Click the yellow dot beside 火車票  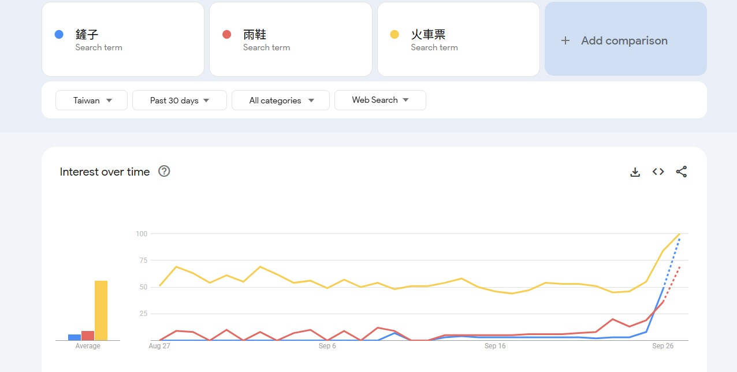pos(394,35)
